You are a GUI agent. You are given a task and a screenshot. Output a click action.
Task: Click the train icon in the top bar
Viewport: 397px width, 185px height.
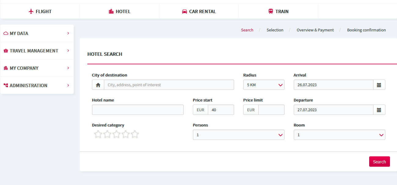[x=271, y=12]
